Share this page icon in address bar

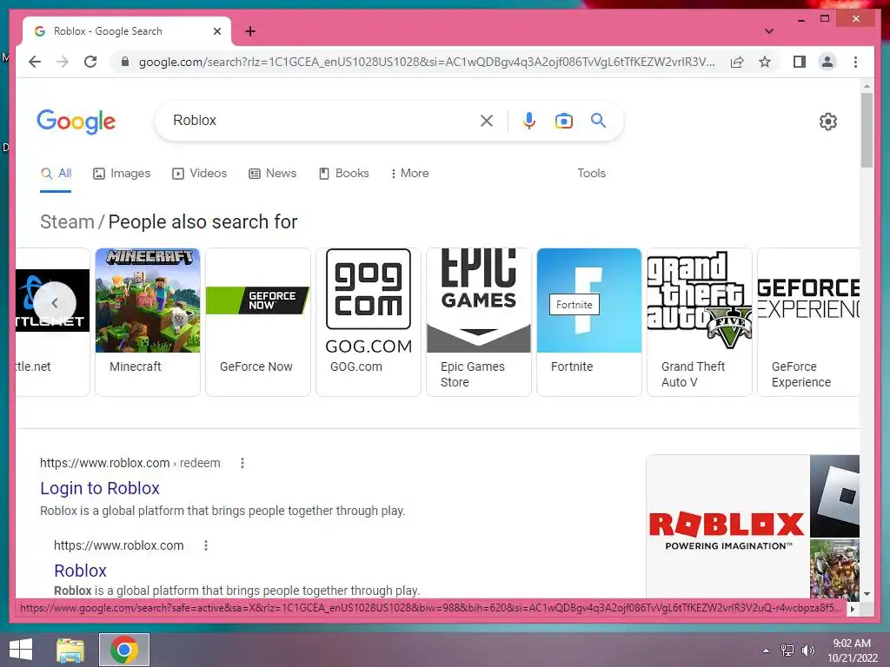tap(737, 62)
